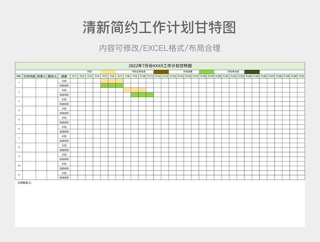
Task: Click the '7/20' date header
Action: point(218,76)
